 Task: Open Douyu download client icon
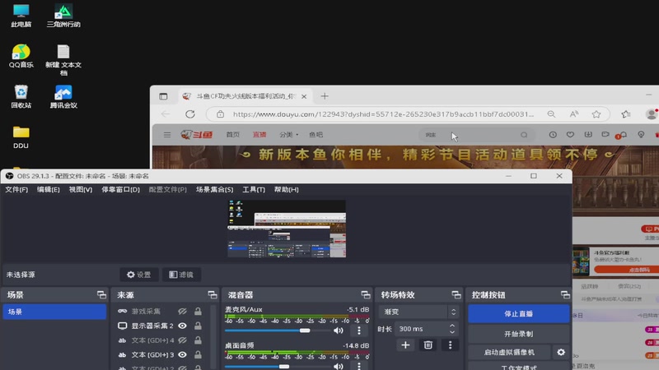tap(588, 135)
